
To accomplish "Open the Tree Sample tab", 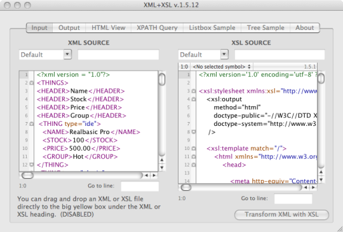I will click(266, 28).
